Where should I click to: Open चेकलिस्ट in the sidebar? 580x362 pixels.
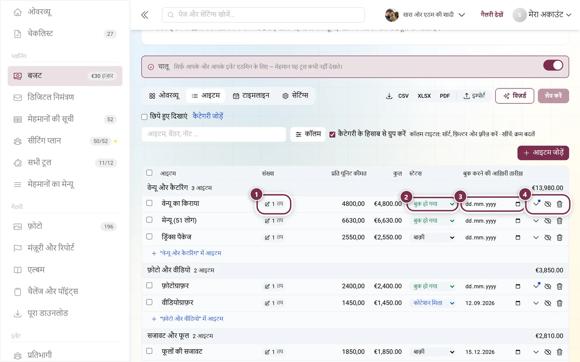65,34
